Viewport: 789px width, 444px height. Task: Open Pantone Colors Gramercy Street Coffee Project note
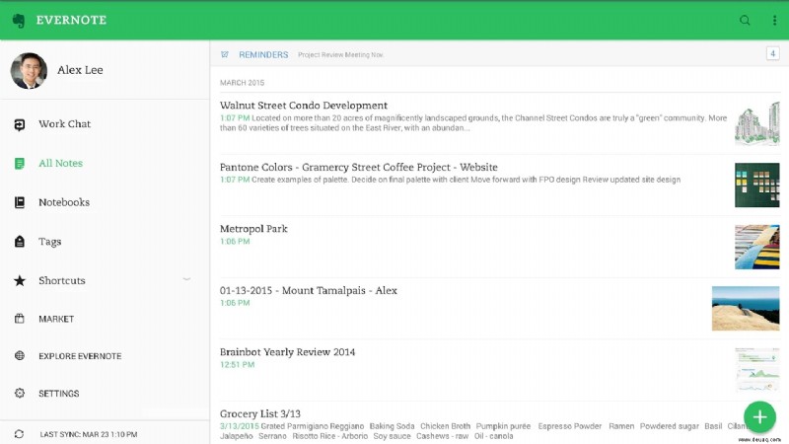499,185
